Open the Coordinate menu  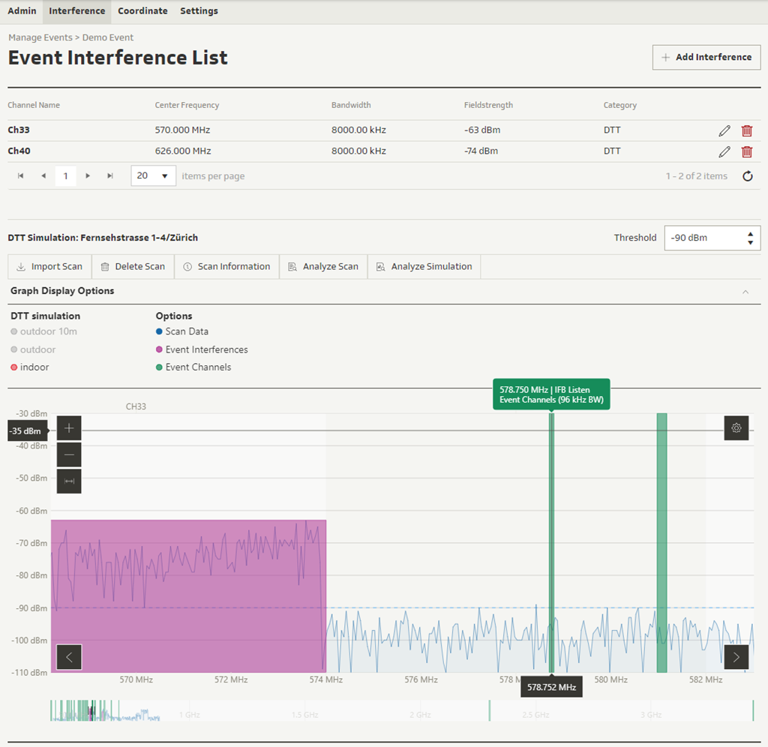(x=142, y=11)
